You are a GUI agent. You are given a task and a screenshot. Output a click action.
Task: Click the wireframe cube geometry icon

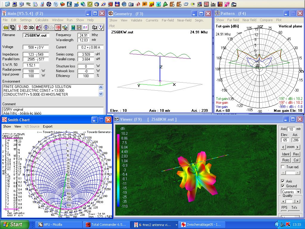pyautogui.click(x=26, y=27)
